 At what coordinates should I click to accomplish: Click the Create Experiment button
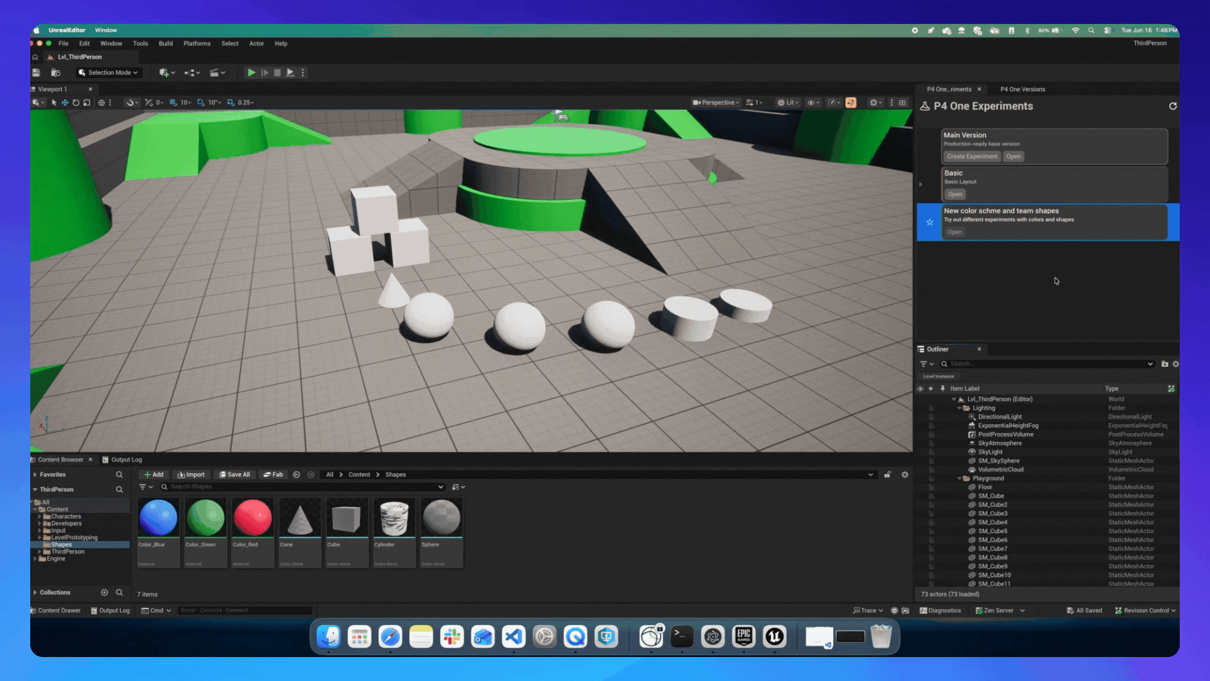(x=972, y=156)
